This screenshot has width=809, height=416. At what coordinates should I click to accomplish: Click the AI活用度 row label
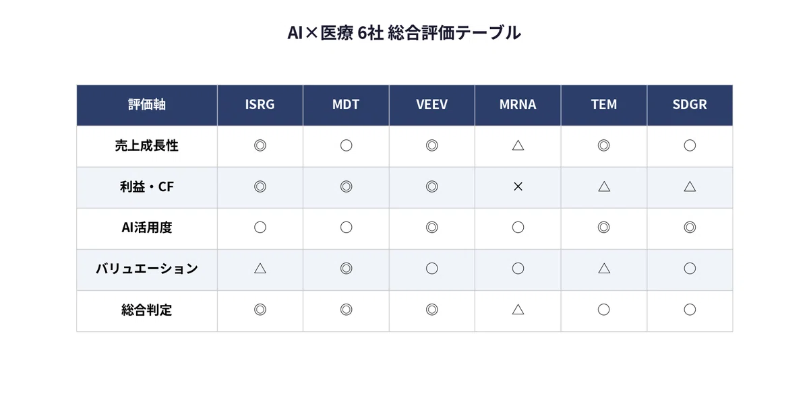click(147, 228)
